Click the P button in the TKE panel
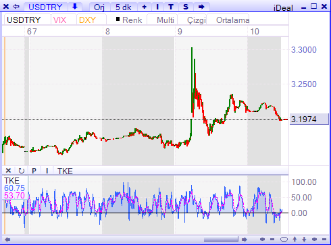 coord(34,171)
